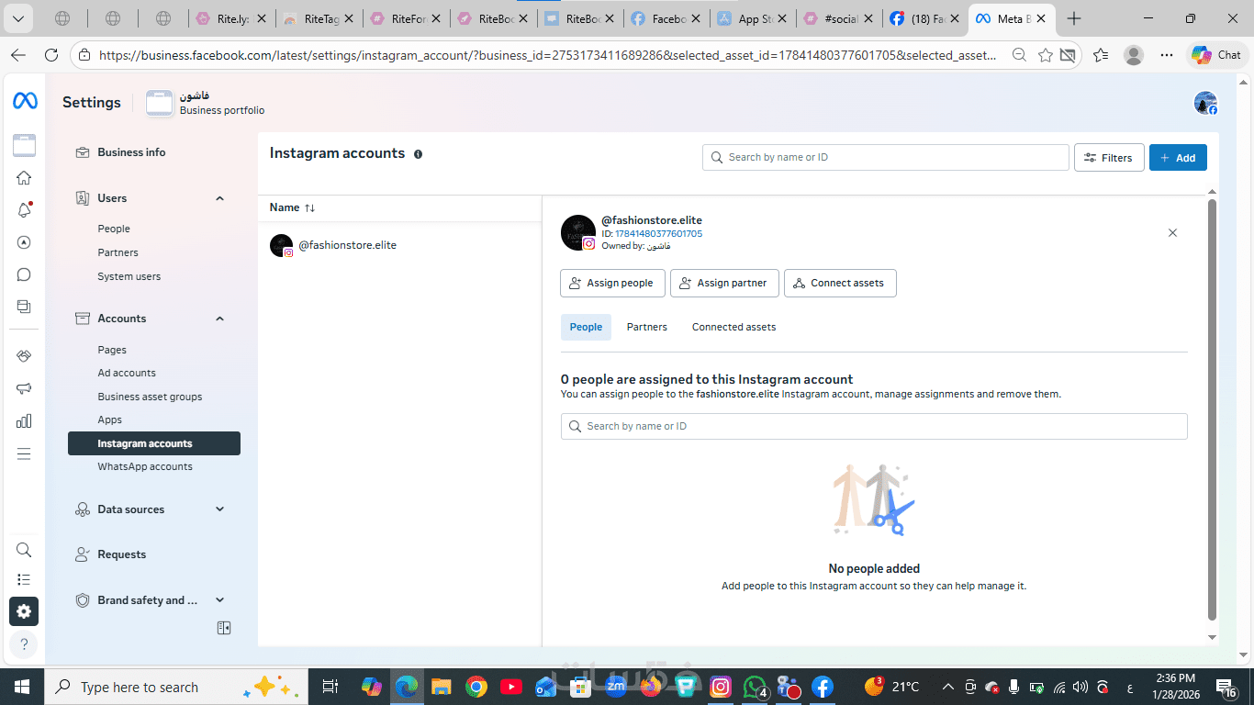Click Assign people button
Viewport: 1254px width, 705px height.
point(612,283)
